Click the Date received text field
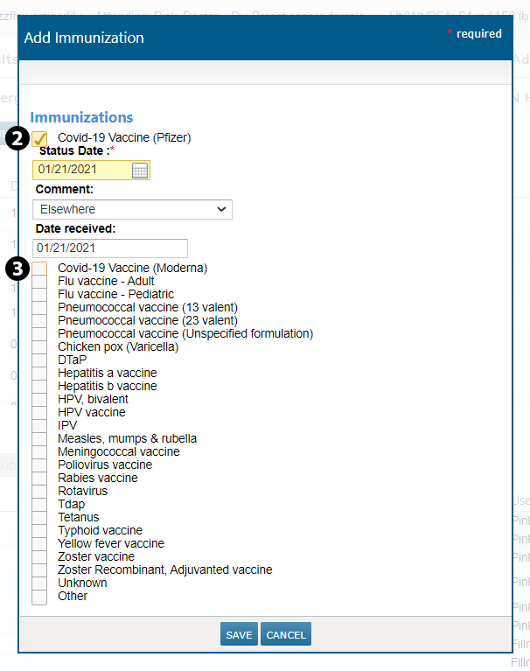 pyautogui.click(x=110, y=248)
